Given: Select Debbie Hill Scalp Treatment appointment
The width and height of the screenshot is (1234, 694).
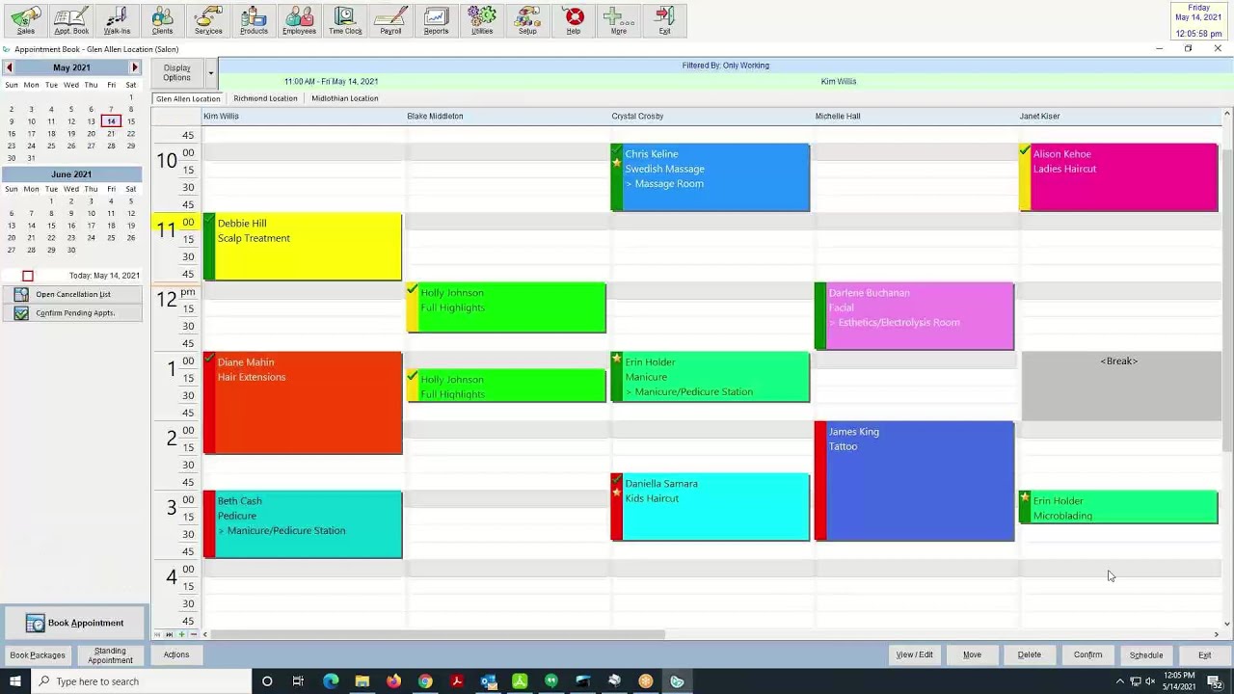Looking at the screenshot, I should coord(303,247).
